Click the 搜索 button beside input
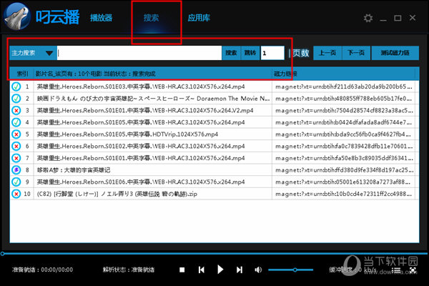The height and width of the screenshot is (286, 429). click(x=231, y=53)
